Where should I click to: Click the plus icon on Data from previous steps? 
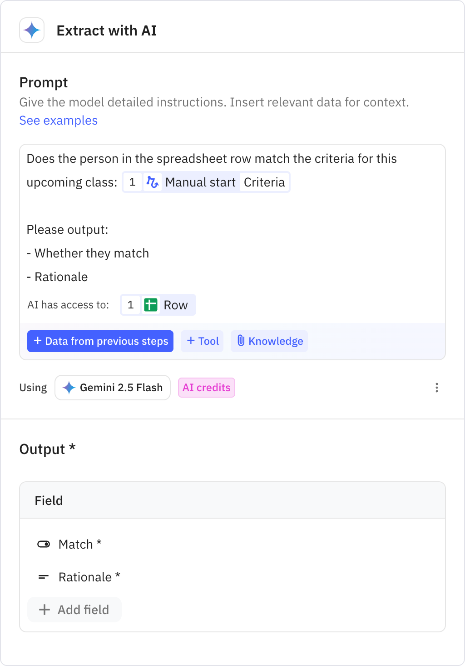(37, 341)
